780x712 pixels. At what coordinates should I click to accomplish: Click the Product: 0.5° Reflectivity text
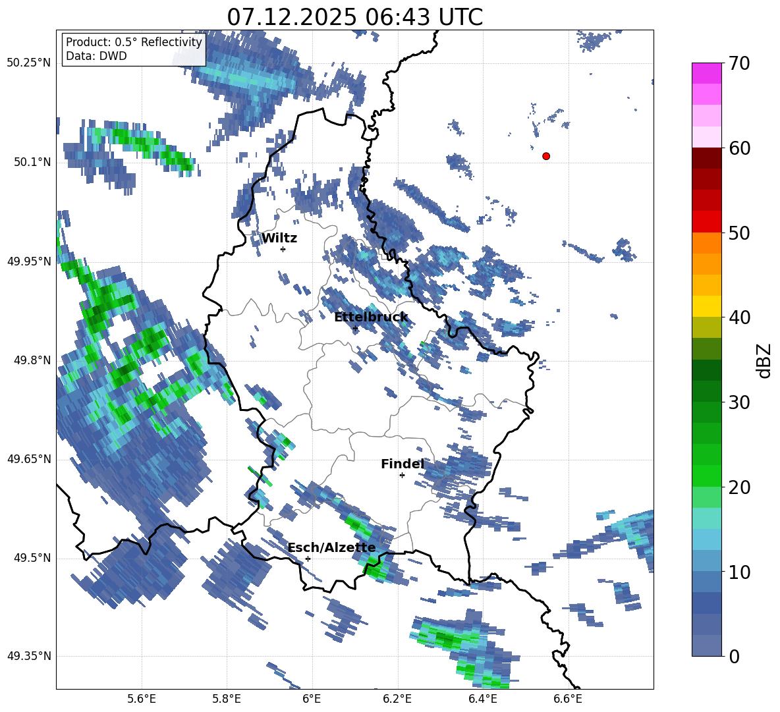[x=134, y=41]
